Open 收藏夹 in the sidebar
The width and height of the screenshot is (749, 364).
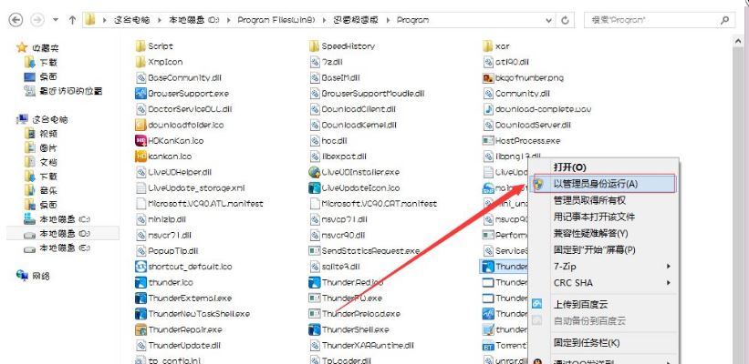point(46,48)
